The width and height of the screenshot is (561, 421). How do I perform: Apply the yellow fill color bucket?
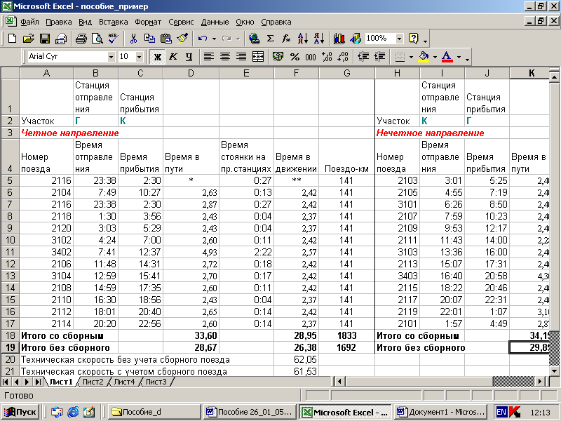[423, 57]
